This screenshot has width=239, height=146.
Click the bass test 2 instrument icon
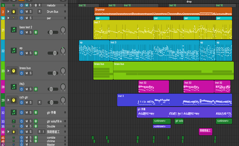(x=13, y=30)
